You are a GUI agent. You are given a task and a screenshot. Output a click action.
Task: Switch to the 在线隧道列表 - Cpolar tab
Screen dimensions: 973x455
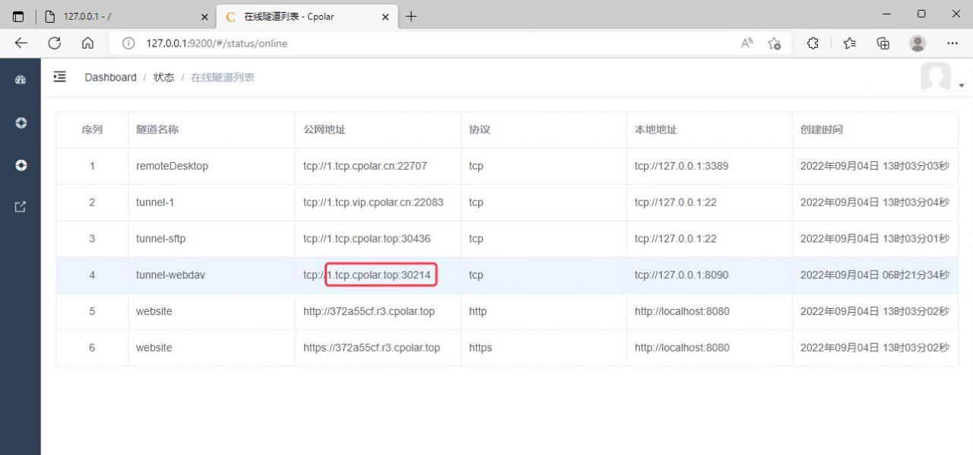[306, 16]
